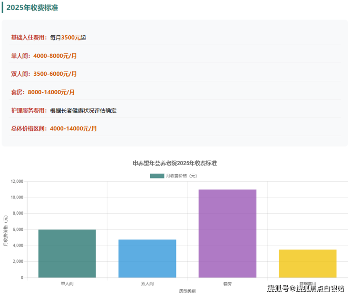
Task: Click the 12,000 y-axis tick label
Action: (x=16, y=181)
